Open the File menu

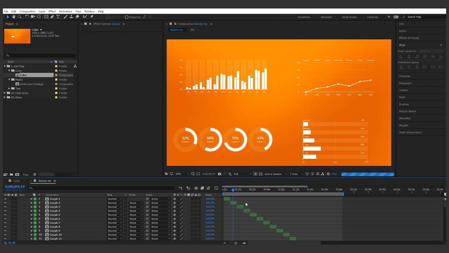coord(6,12)
